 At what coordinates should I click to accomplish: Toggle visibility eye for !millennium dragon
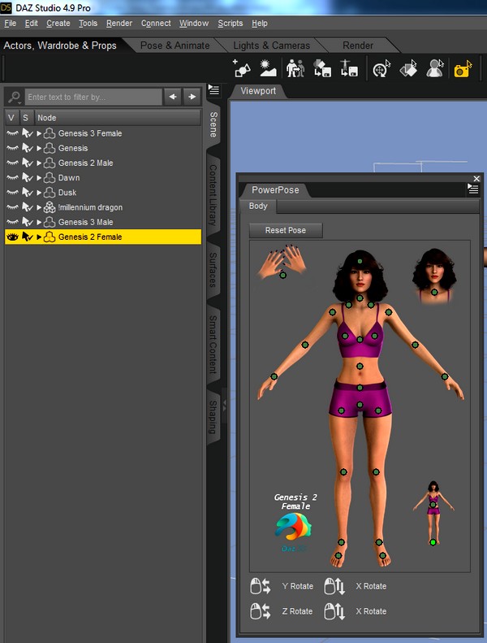pyautogui.click(x=12, y=206)
